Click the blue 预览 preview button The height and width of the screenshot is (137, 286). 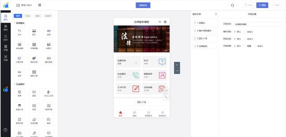[262, 5]
